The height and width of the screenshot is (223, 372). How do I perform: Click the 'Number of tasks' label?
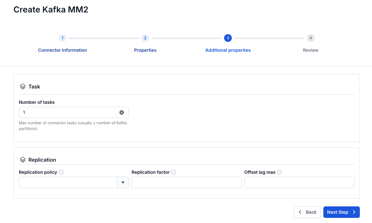coord(37,102)
